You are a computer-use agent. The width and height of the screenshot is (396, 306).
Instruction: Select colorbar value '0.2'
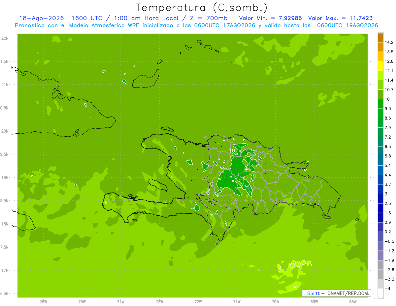[x=388, y=232]
